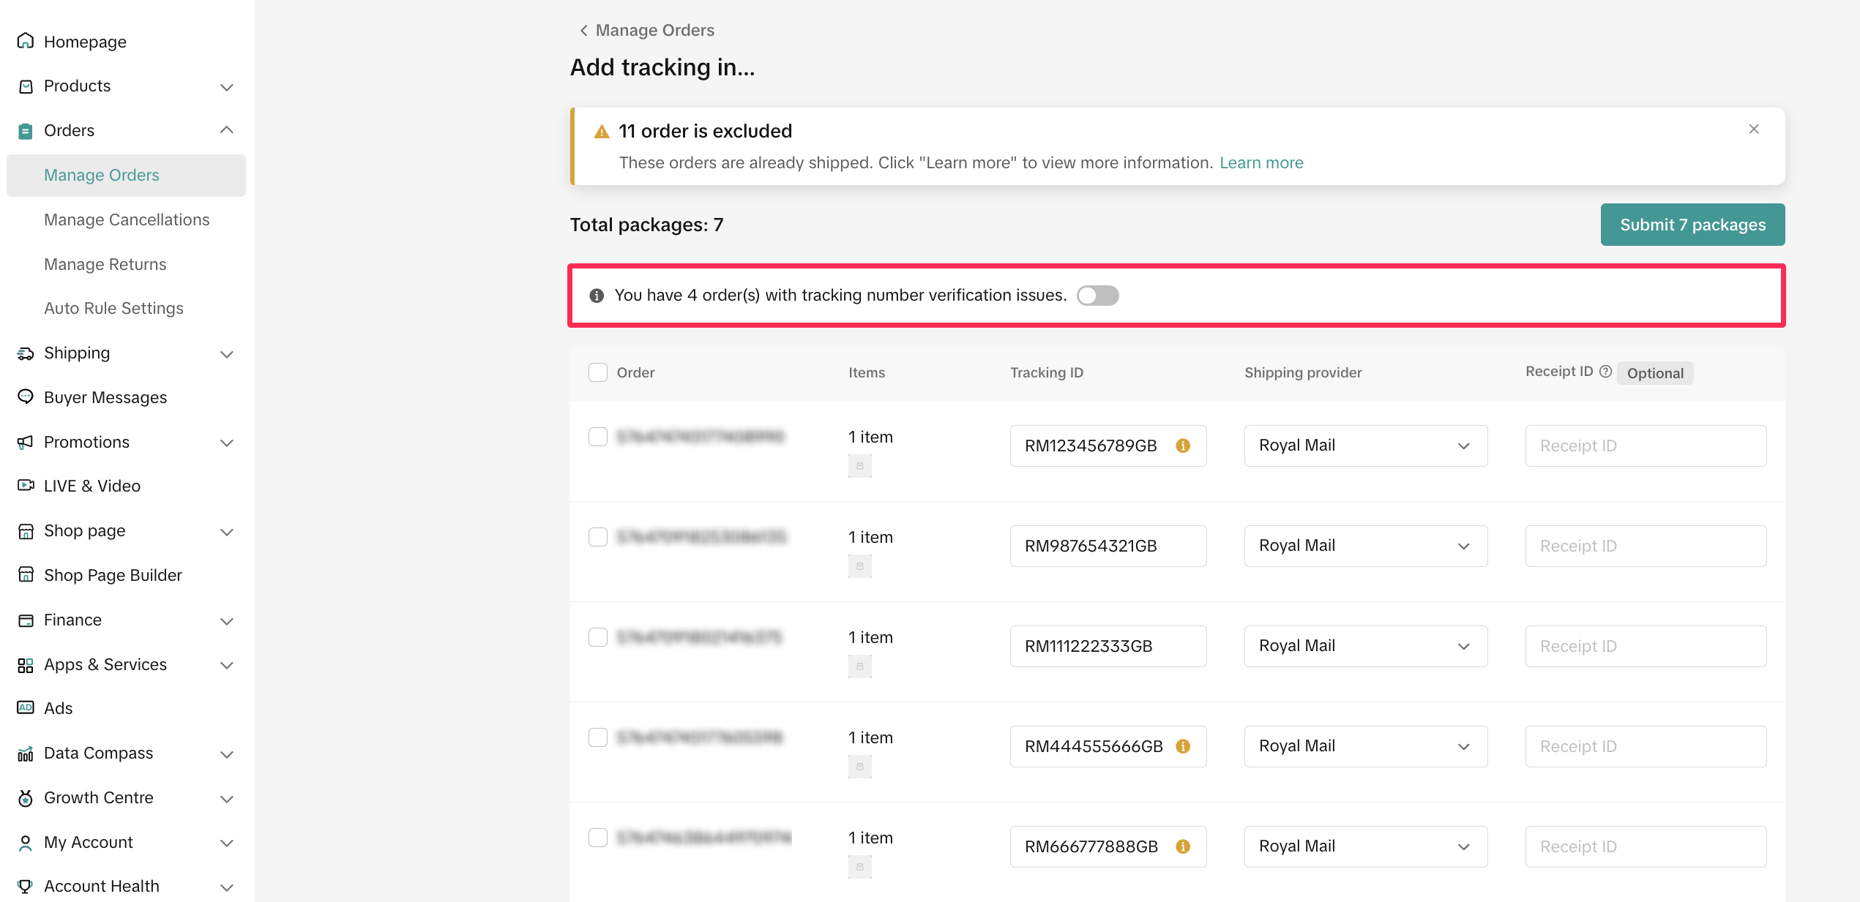Viewport: 1860px width, 902px height.
Task: Open Manage Cancellations in sidebar
Action: pos(127,219)
